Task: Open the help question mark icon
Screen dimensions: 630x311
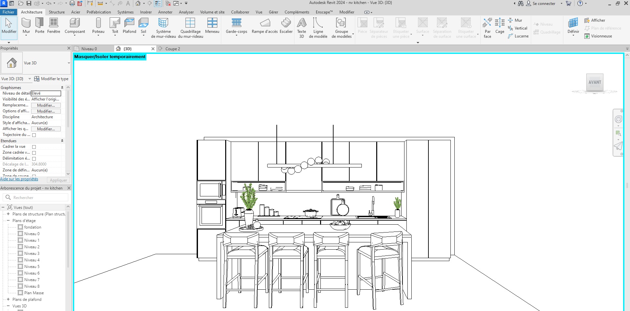Action: pos(580,3)
